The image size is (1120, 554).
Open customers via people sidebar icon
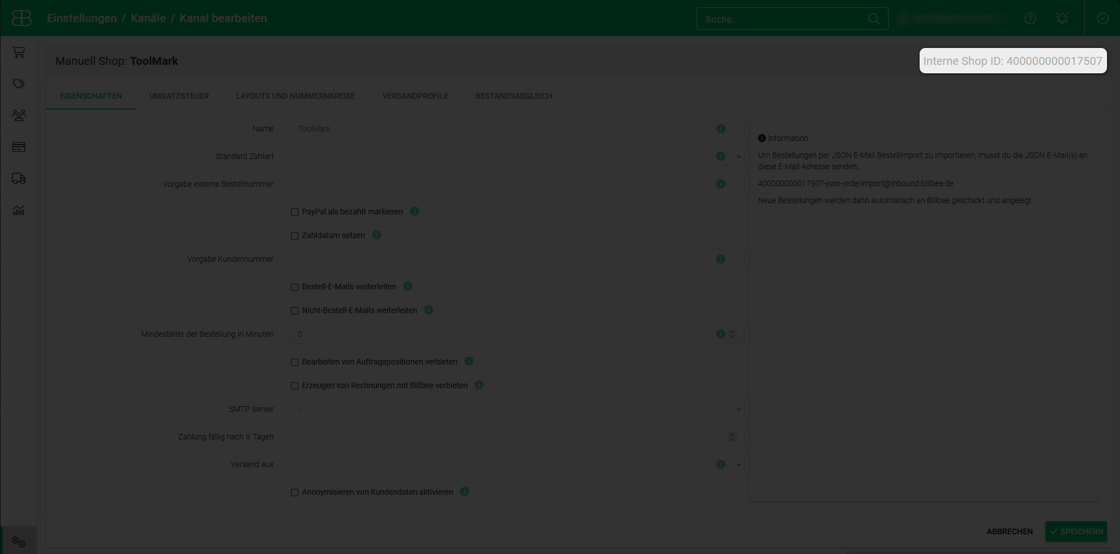tap(19, 115)
